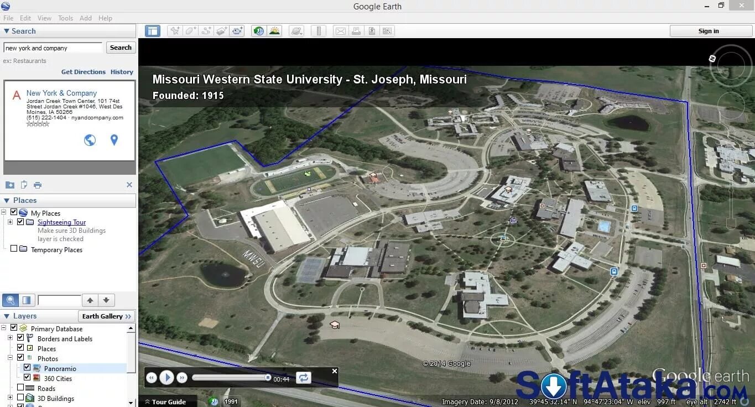Uncheck the Places layer checkbox
The height and width of the screenshot is (407, 755).
[x=20, y=348]
